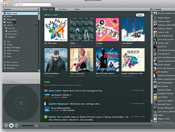
Task: Click the Share button below the sidebar
Action: (x=7, y=82)
